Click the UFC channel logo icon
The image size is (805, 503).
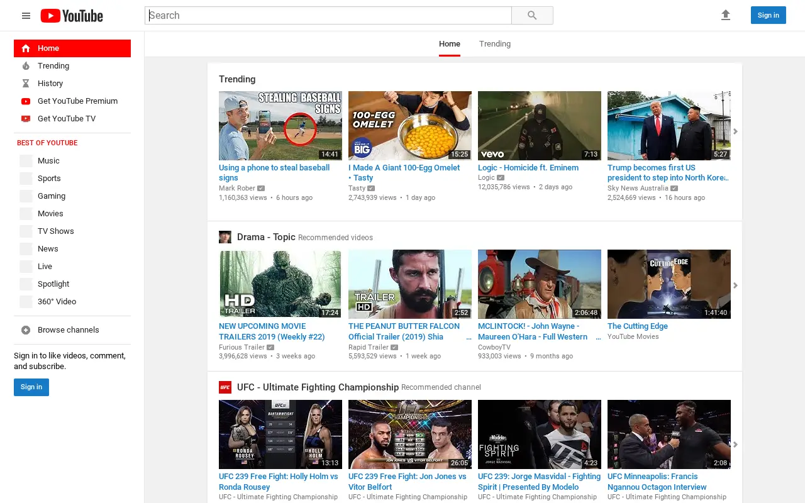pyautogui.click(x=225, y=387)
